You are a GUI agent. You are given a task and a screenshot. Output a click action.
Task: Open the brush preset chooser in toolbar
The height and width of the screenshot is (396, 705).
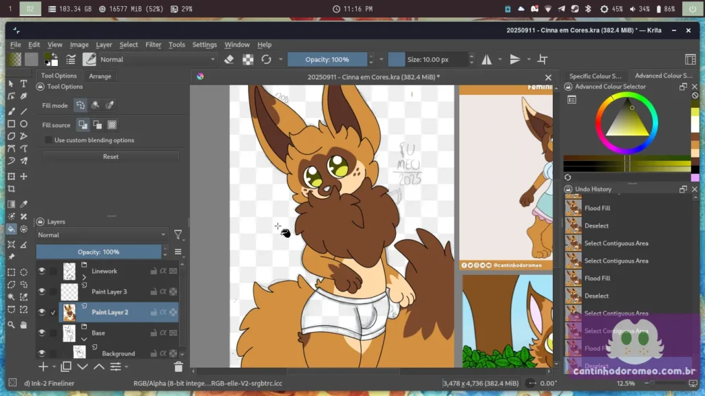click(90, 59)
